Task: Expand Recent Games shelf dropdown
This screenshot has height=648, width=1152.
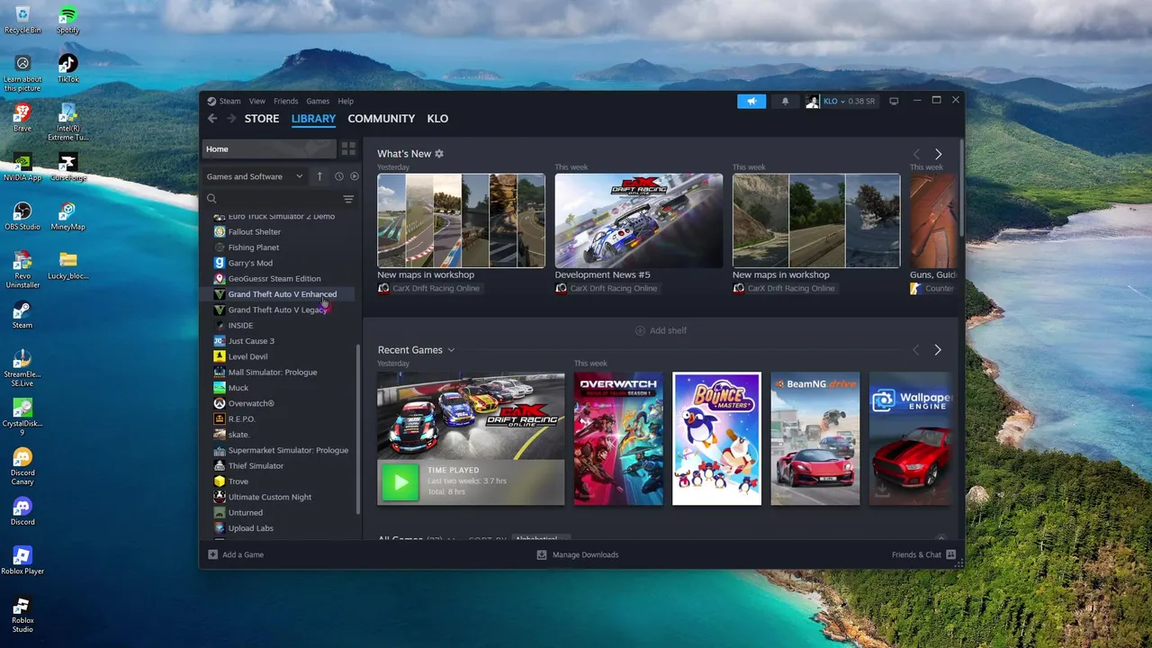Action: (451, 350)
